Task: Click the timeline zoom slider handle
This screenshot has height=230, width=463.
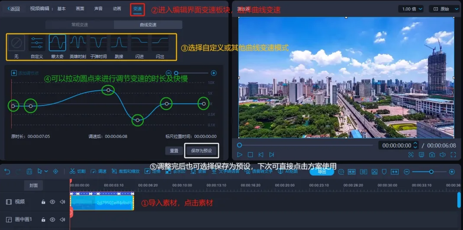Action: pyautogui.click(x=431, y=172)
